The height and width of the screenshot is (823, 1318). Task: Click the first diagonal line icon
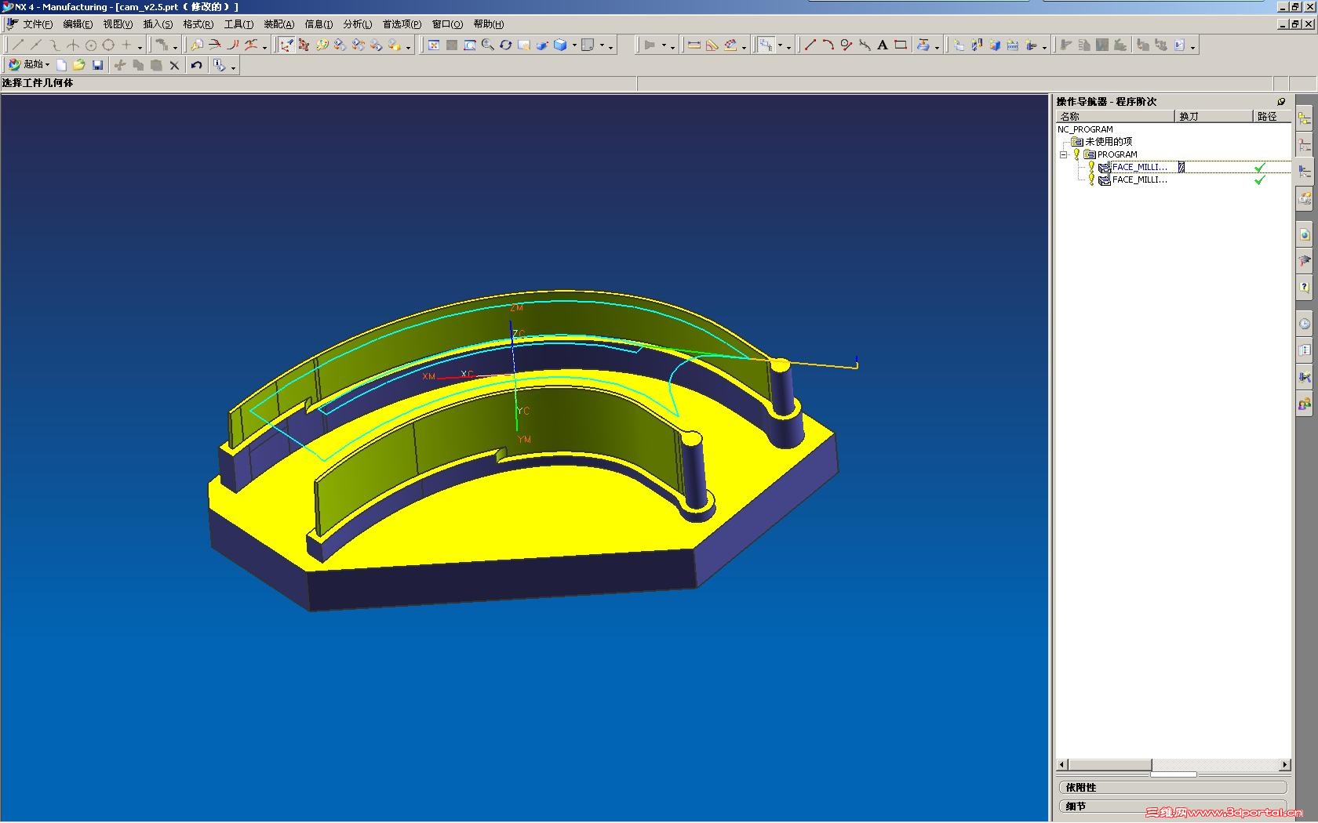(x=19, y=45)
